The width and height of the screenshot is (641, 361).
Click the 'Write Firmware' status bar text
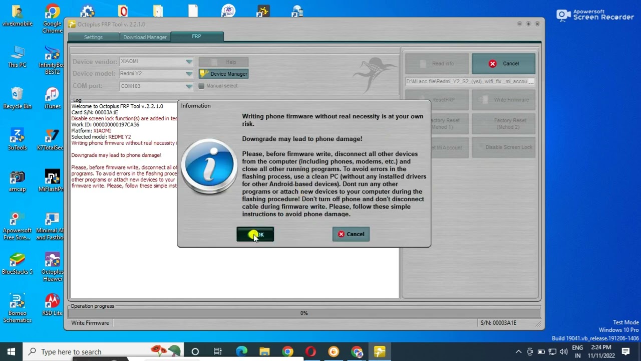click(90, 323)
